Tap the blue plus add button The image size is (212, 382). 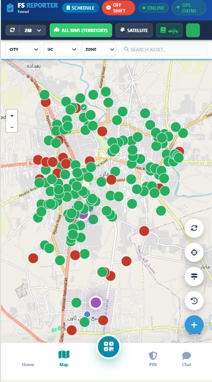pos(194,325)
